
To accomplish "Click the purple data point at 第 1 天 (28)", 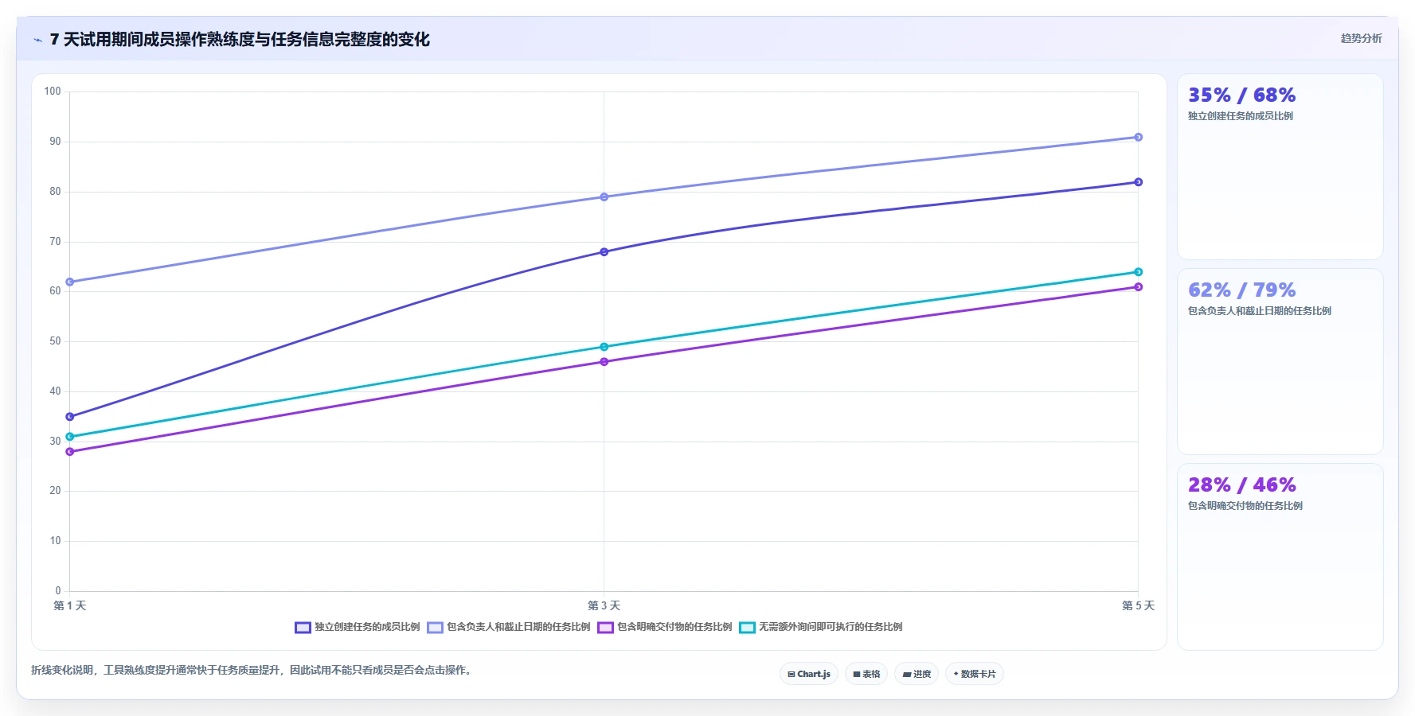I will pyautogui.click(x=69, y=452).
